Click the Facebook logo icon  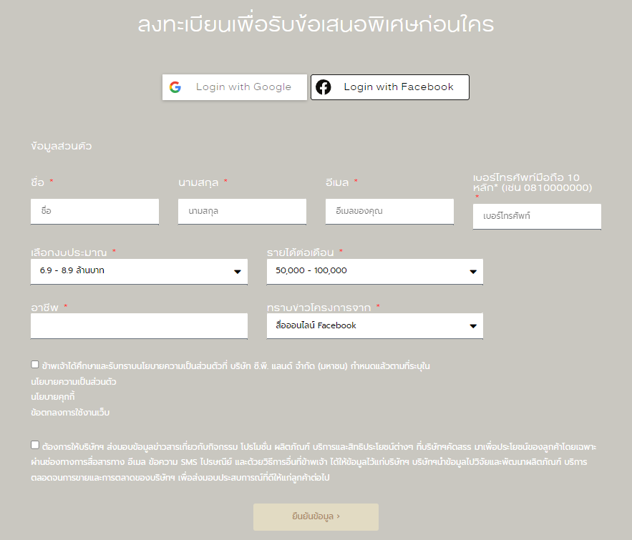[x=324, y=87]
